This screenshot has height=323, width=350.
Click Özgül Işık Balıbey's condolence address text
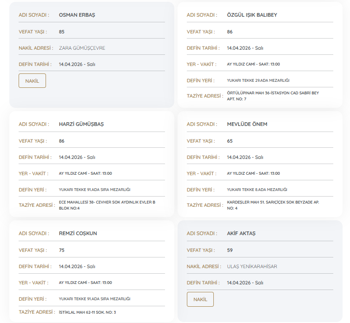pos(272,96)
